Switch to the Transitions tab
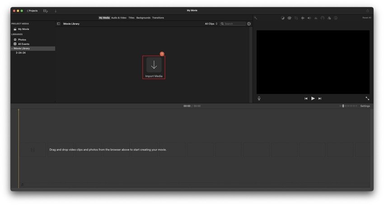Viewport: 384px width, 205px height. [158, 18]
